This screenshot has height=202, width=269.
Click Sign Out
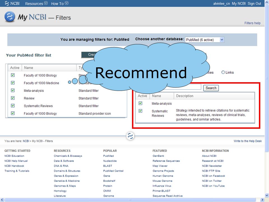254,3
